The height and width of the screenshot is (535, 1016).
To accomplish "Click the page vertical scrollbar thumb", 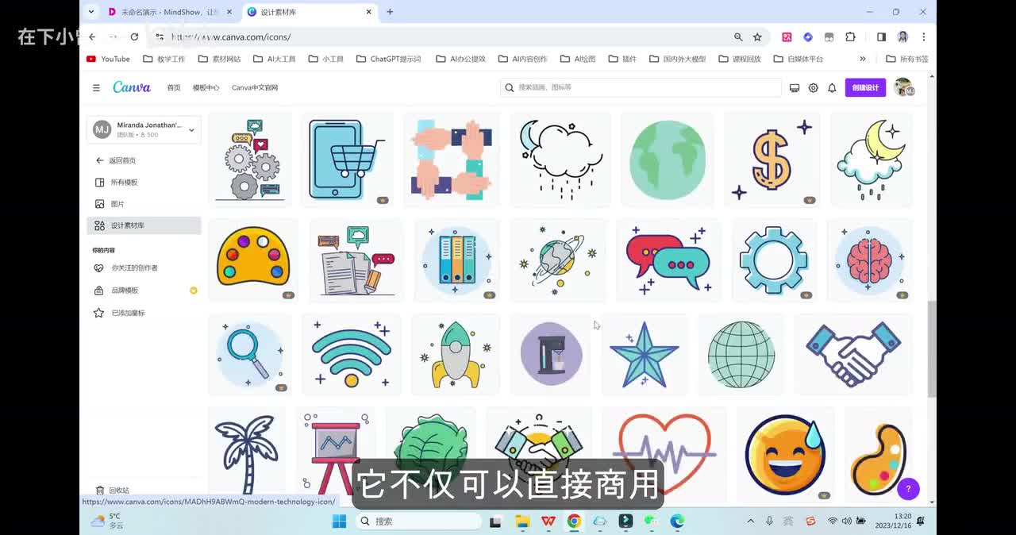I will (932, 349).
